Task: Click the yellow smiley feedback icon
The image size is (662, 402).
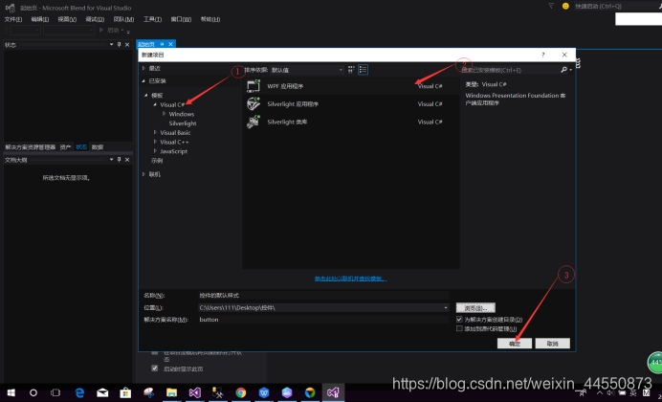Action: [565, 6]
